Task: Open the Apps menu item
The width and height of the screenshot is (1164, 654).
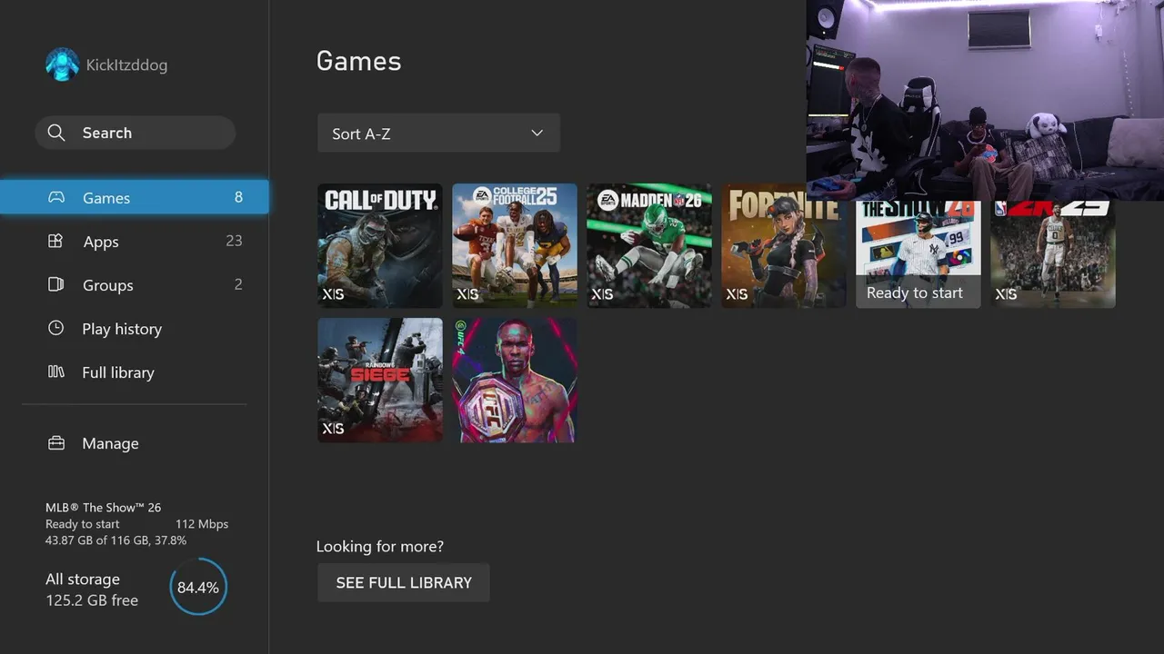Action: point(135,241)
